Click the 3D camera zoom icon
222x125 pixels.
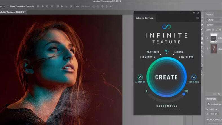pyautogui.click(x=111, y=6)
